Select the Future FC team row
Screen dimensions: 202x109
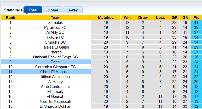point(55,37)
